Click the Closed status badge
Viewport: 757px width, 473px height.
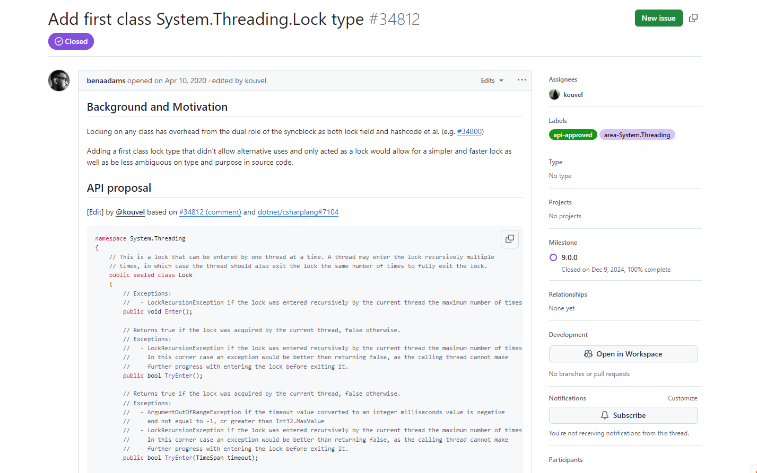pos(71,41)
